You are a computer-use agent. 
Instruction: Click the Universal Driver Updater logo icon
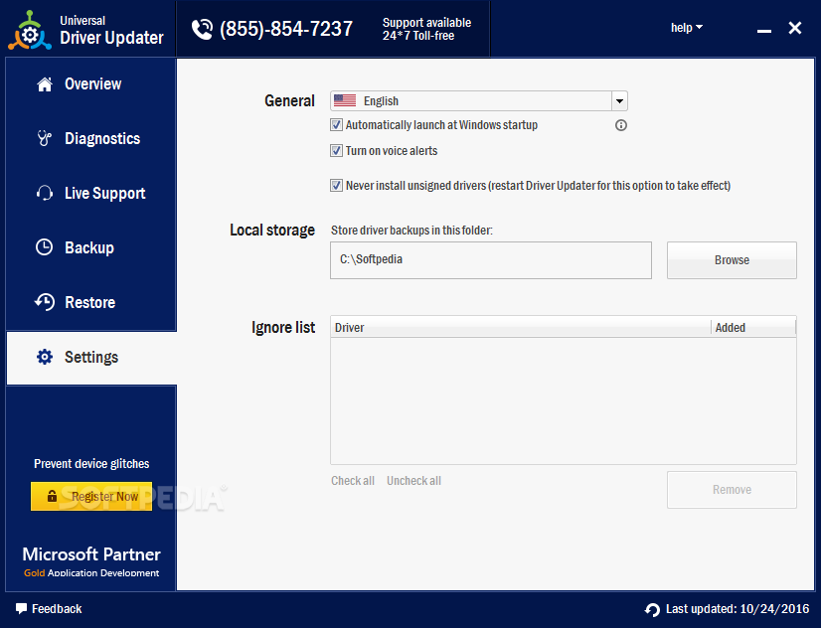point(30,31)
